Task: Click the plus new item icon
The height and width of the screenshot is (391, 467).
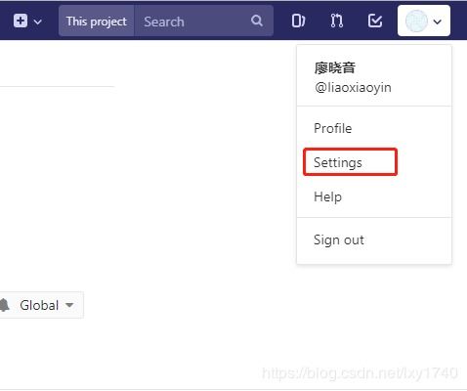Action: [x=21, y=22]
